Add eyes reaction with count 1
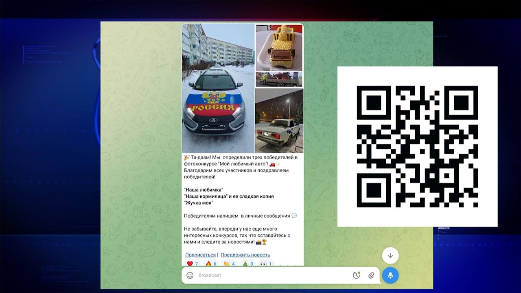 pyautogui.click(x=266, y=263)
